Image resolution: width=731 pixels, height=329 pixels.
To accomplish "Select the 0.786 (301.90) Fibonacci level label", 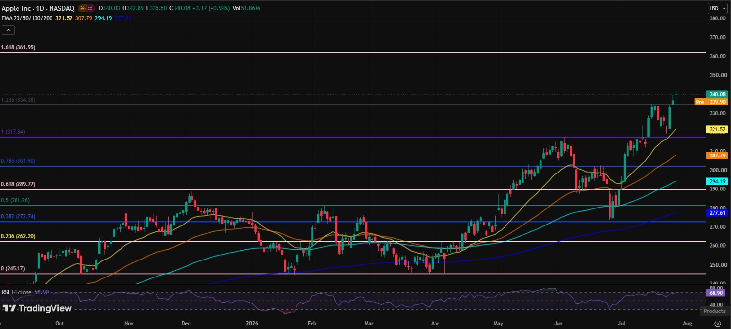I will [x=18, y=161].
